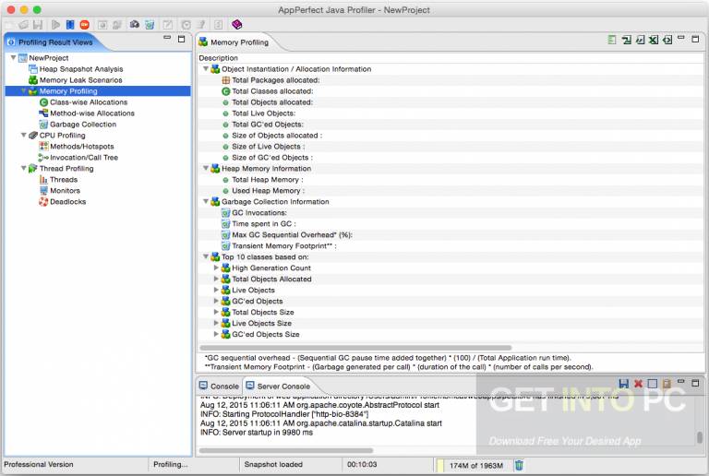Click the green Start profiling play icon
This screenshot has height=476, width=709.
tap(55, 25)
